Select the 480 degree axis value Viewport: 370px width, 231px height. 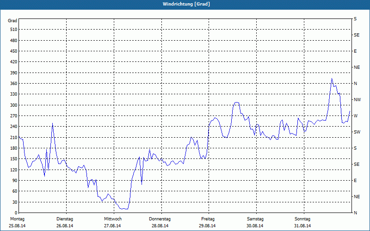click(x=14, y=41)
